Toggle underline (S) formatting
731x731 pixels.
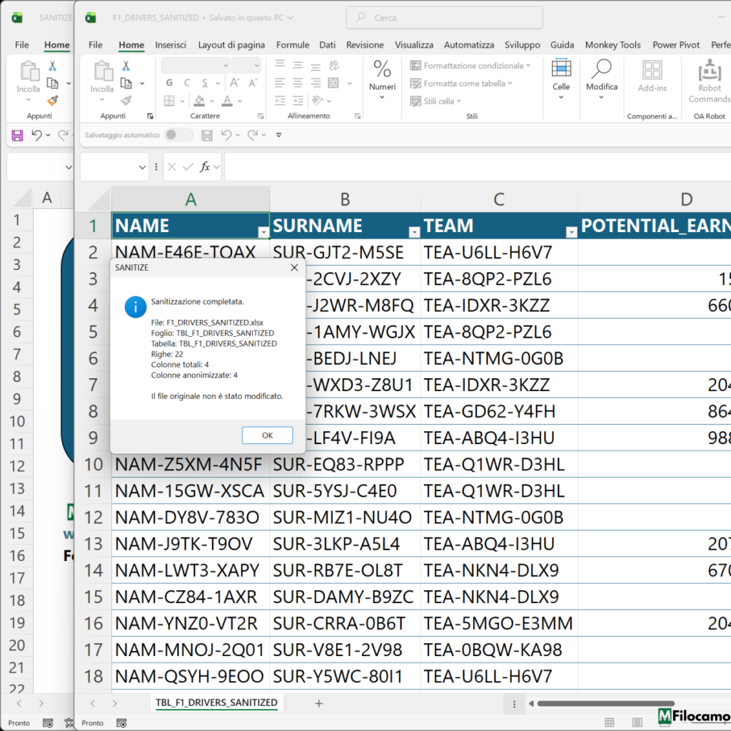click(205, 83)
